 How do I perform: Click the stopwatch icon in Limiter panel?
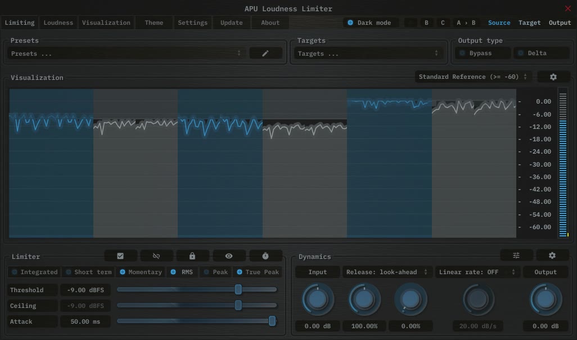coord(265,256)
